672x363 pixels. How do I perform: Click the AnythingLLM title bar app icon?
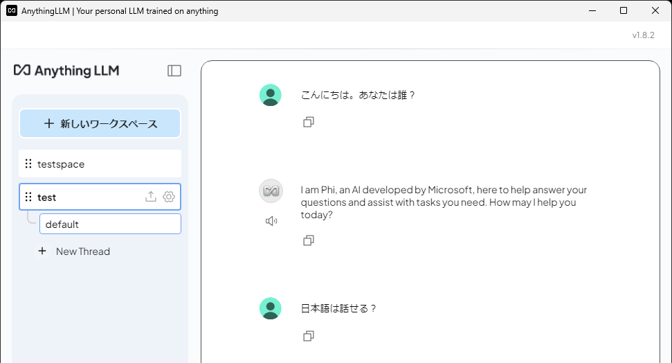point(12,10)
